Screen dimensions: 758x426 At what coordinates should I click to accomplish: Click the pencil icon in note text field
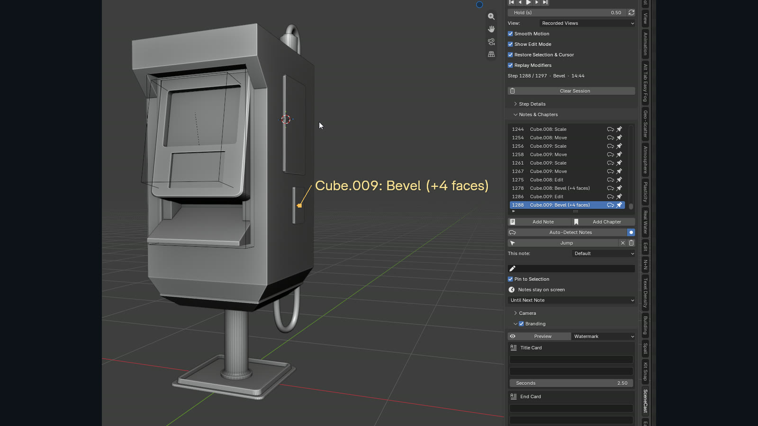click(512, 268)
